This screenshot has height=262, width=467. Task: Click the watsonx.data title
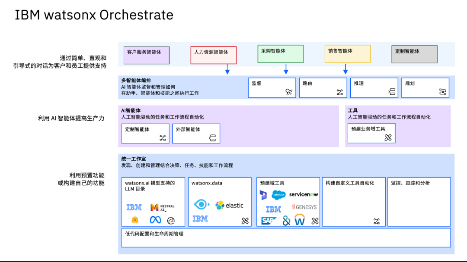(x=207, y=183)
